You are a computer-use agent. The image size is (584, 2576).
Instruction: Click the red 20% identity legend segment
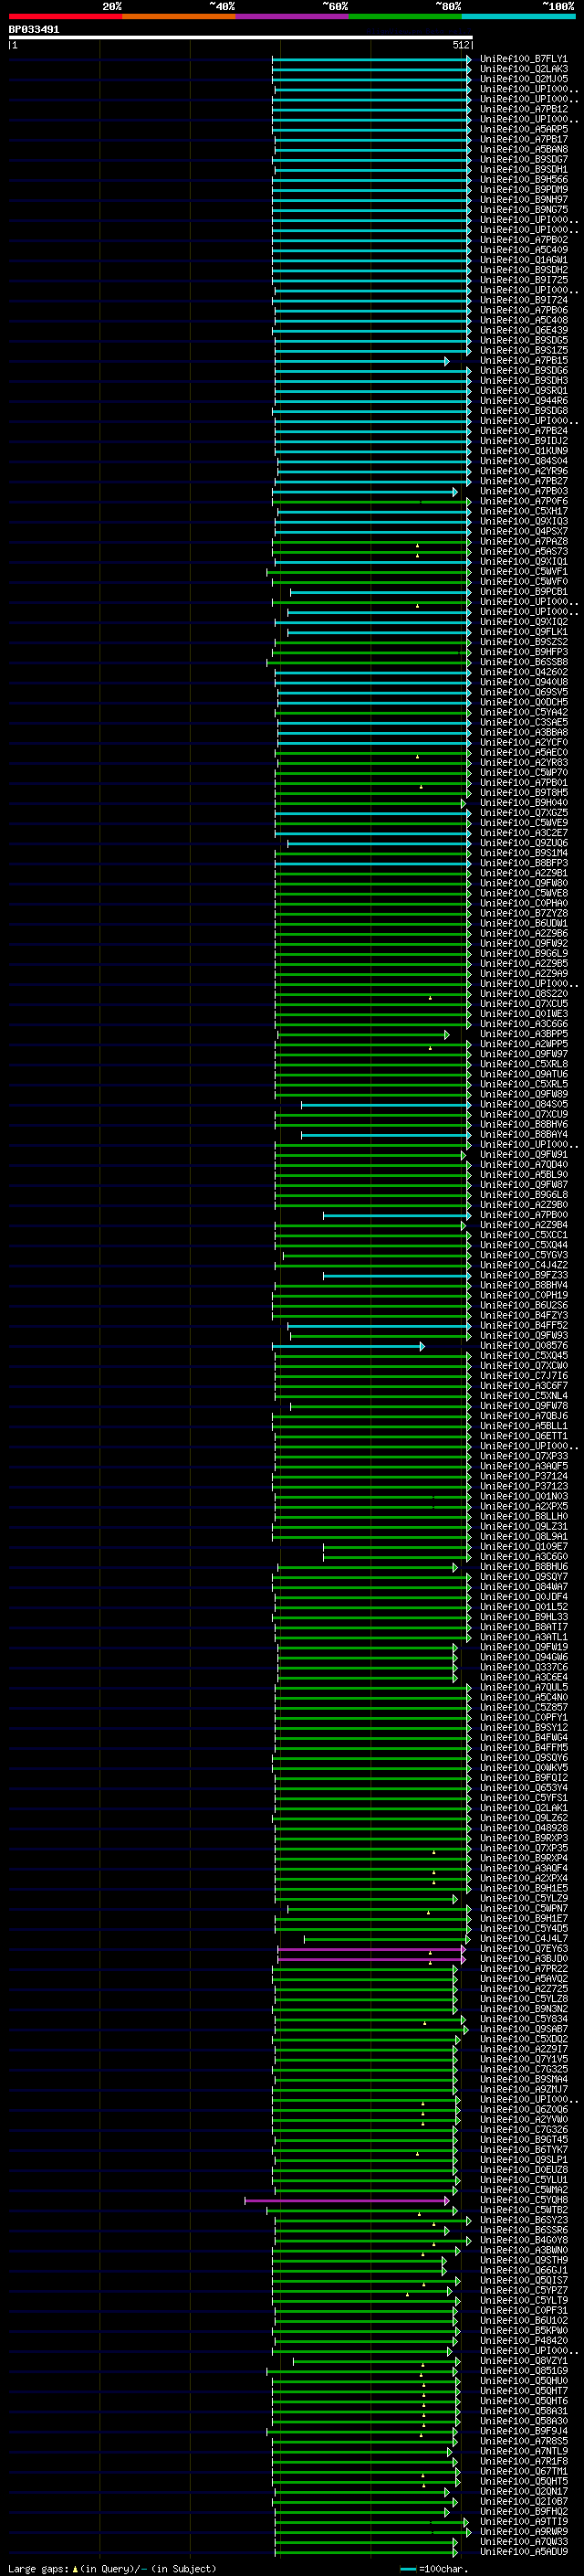click(x=65, y=16)
